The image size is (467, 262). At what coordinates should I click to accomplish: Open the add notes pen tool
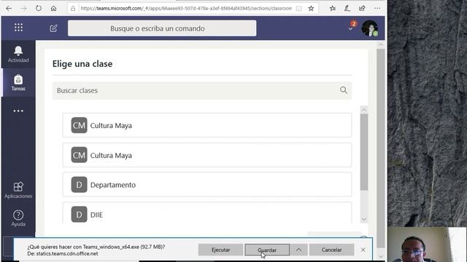point(347,8)
